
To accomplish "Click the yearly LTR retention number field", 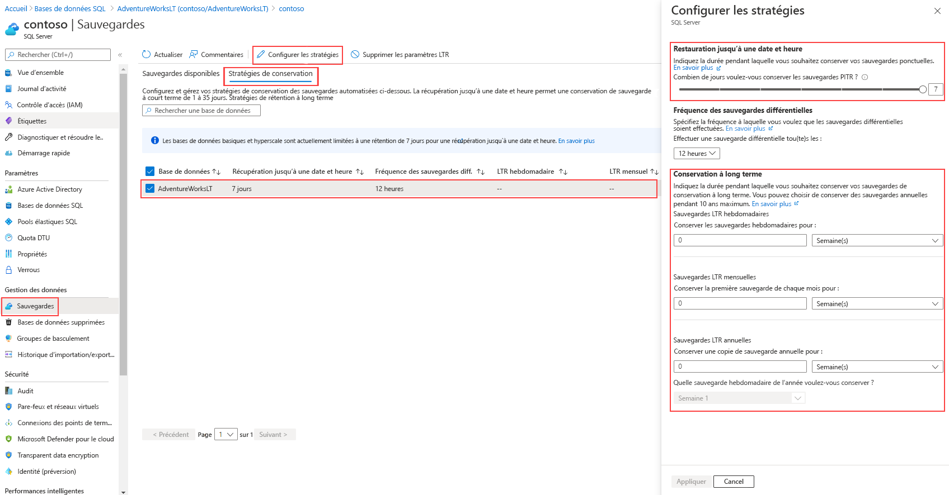I will [x=740, y=367].
